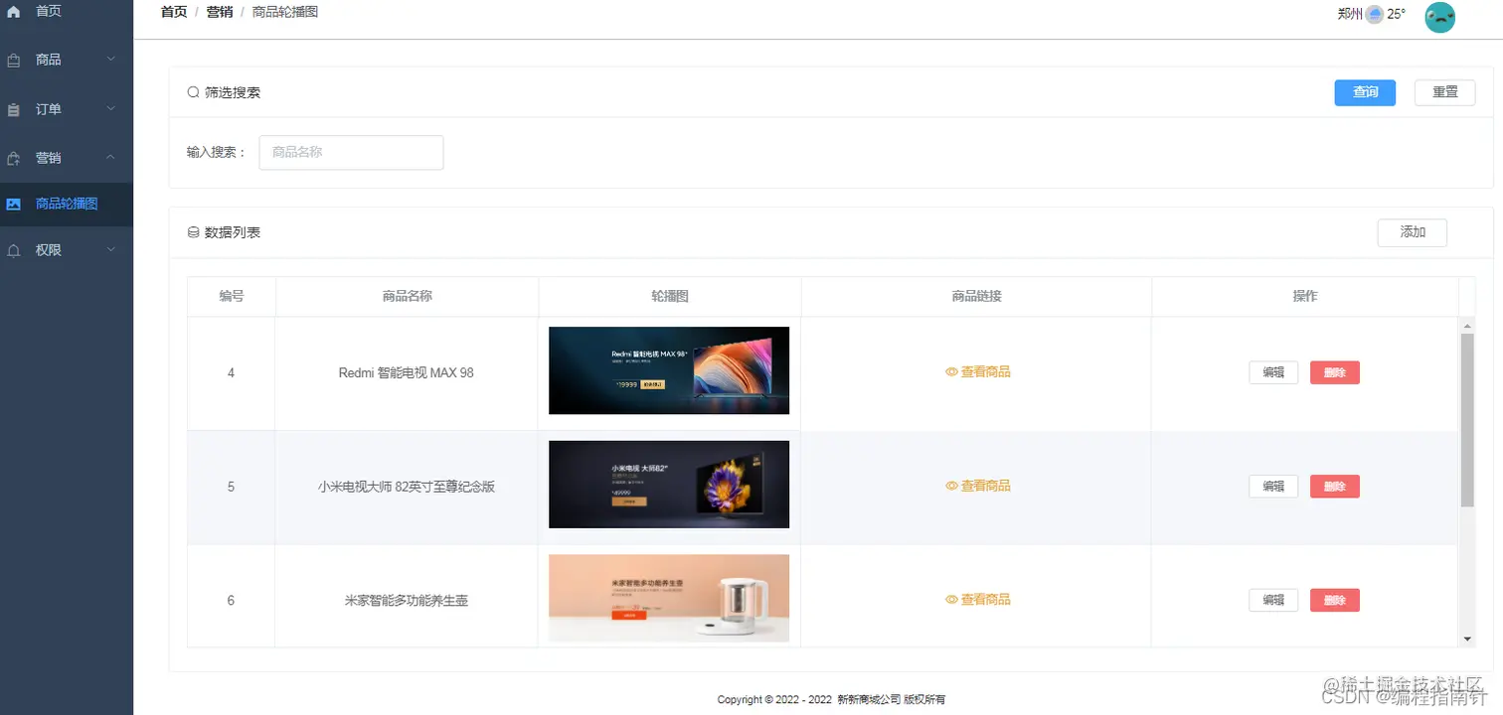Click the table vertical scrollbar thumb
1503x715 pixels.
1467,420
